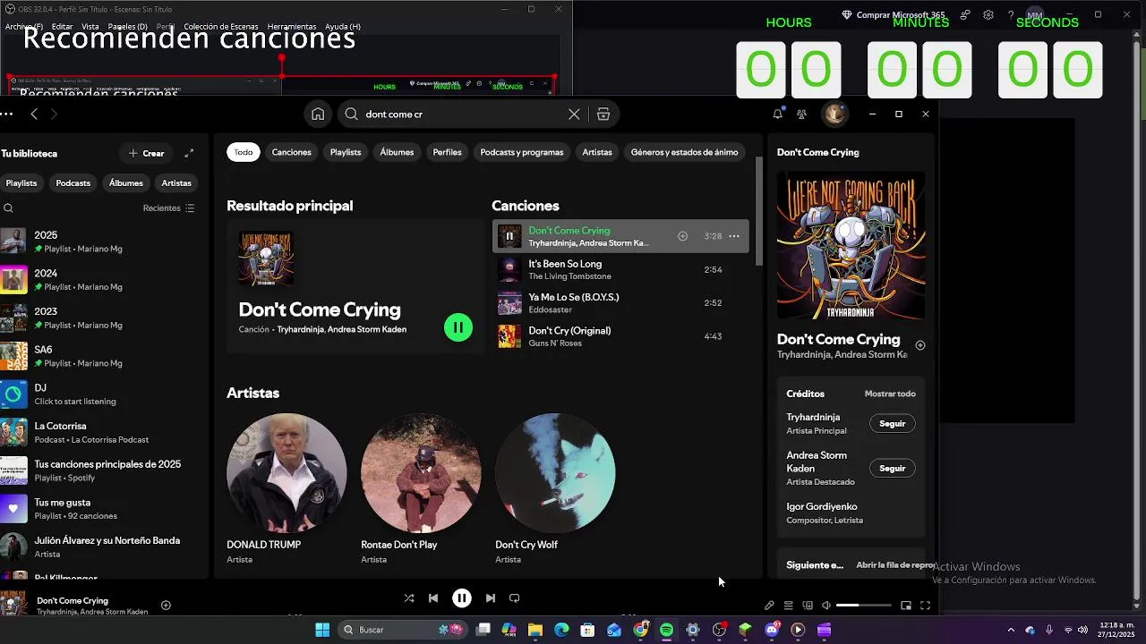Show hidden icons in the system tray
This screenshot has height=644, width=1146.
click(1011, 630)
